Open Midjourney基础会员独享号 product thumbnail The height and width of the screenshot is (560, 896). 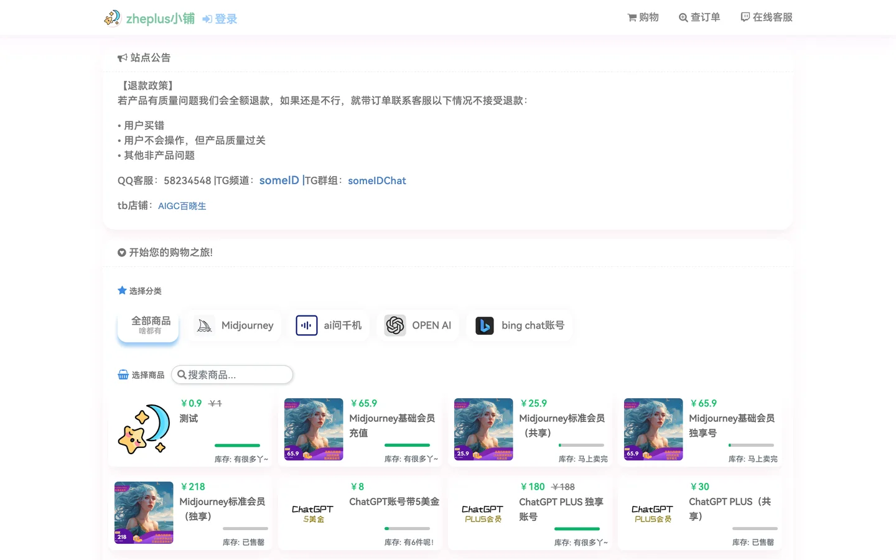point(653,429)
